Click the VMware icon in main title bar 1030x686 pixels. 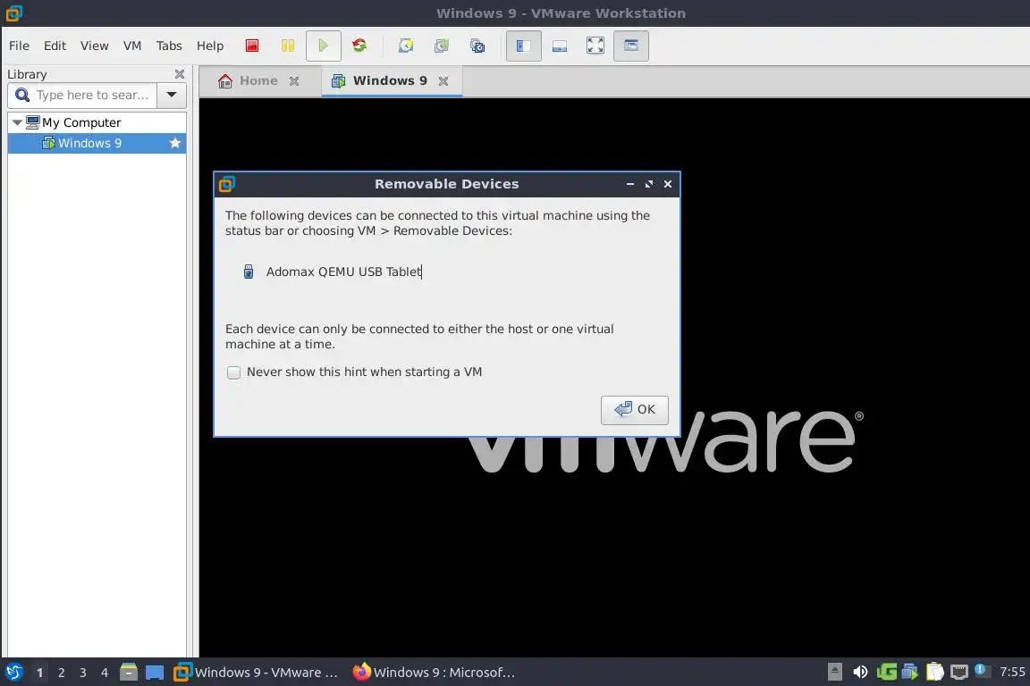tap(13, 13)
